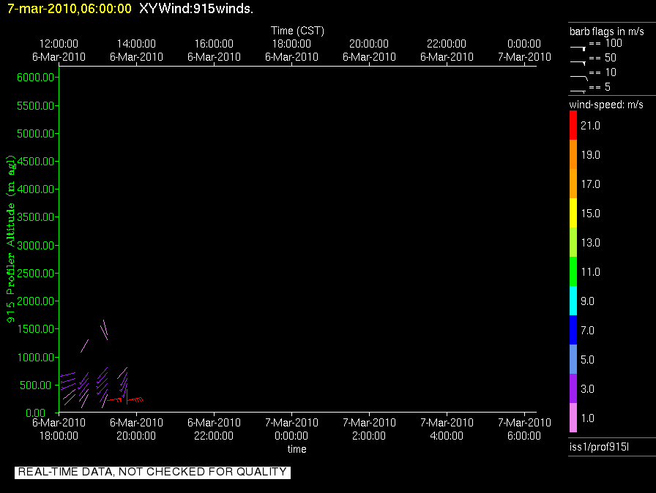Click the 'barb flags in m/s' legend heading

click(607, 31)
